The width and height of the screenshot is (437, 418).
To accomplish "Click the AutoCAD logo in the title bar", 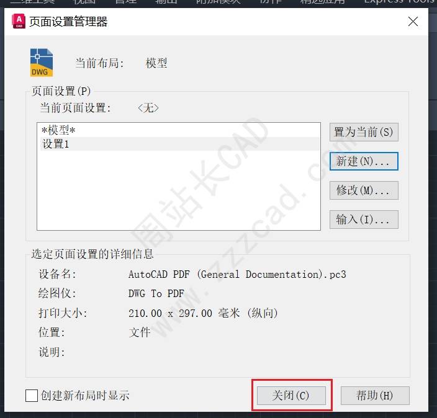I will coord(19,22).
